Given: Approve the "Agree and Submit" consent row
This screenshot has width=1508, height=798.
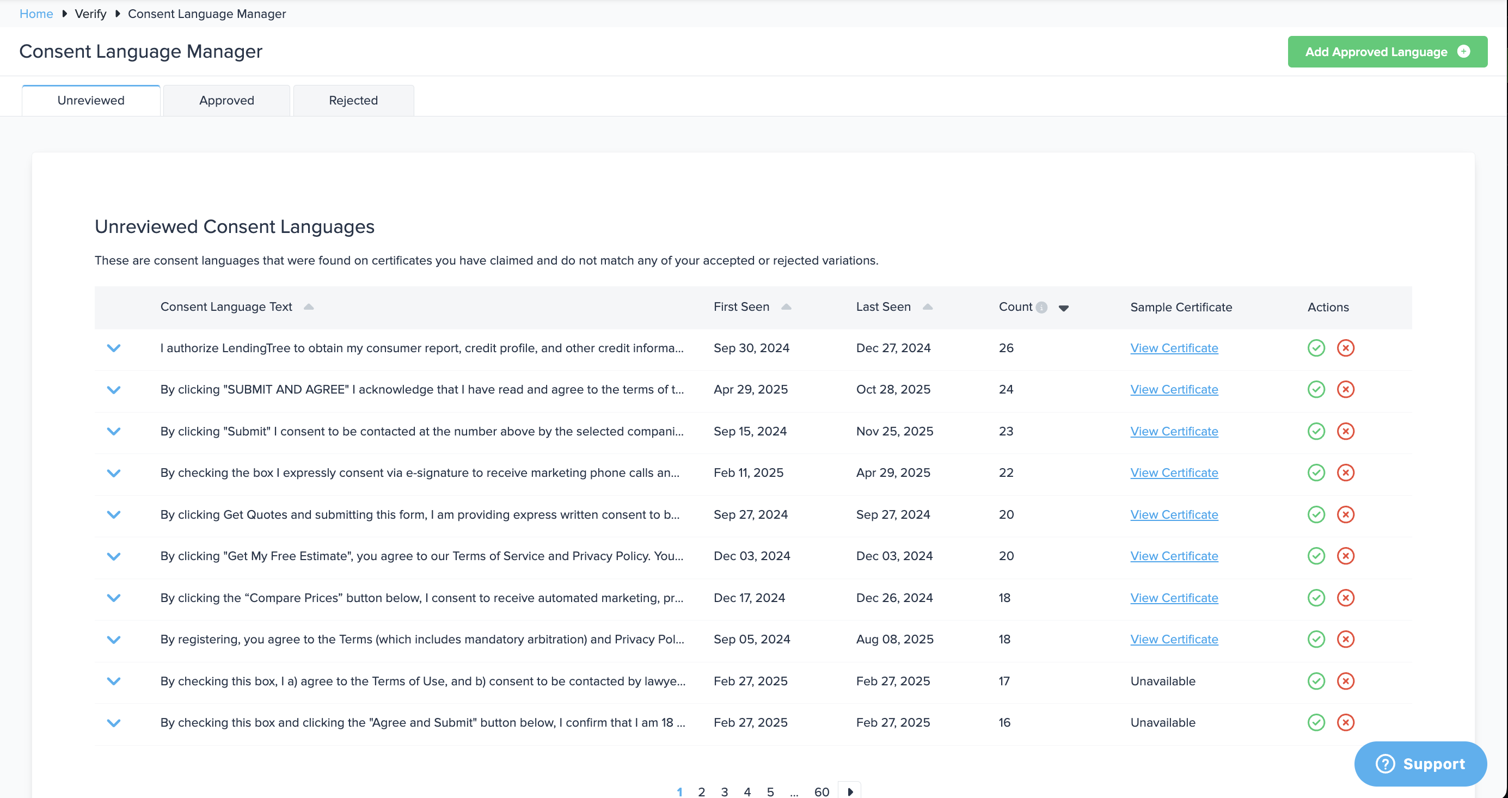Looking at the screenshot, I should 1316,722.
